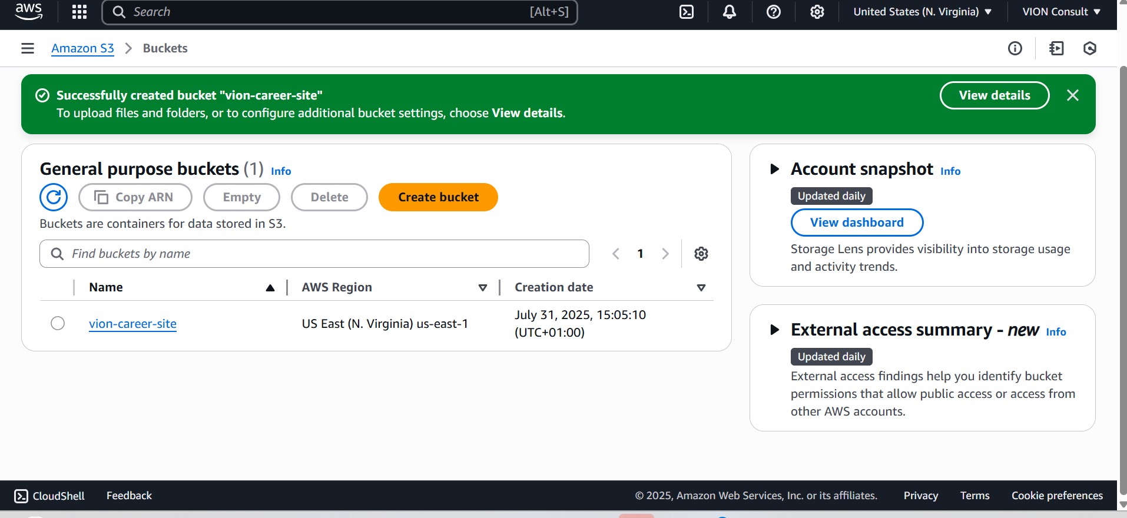
Task: Open the VION Consult account menu
Action: tap(1062, 12)
